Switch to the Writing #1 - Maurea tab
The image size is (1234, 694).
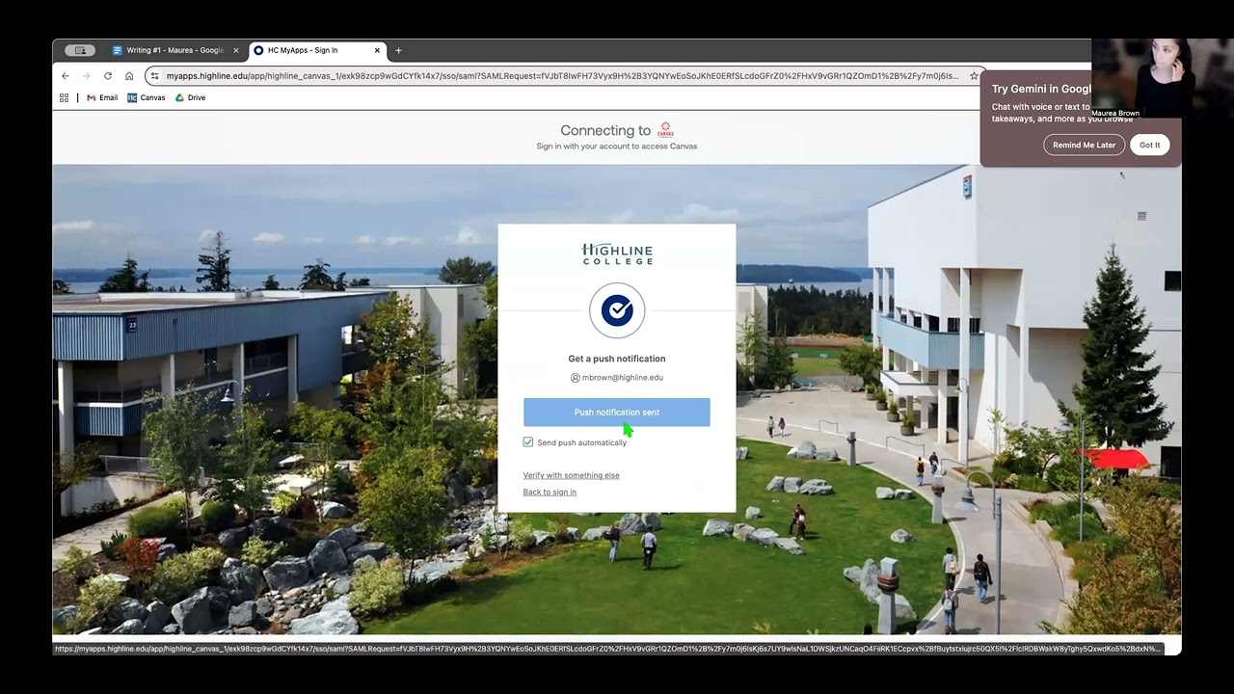pos(175,50)
